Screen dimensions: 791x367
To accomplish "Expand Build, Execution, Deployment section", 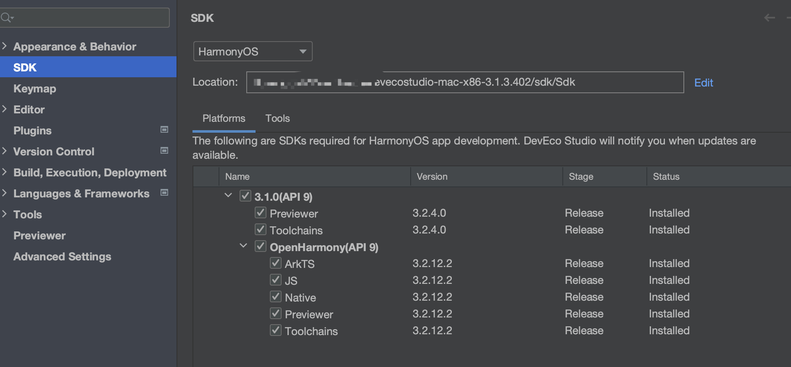I will pos(5,172).
